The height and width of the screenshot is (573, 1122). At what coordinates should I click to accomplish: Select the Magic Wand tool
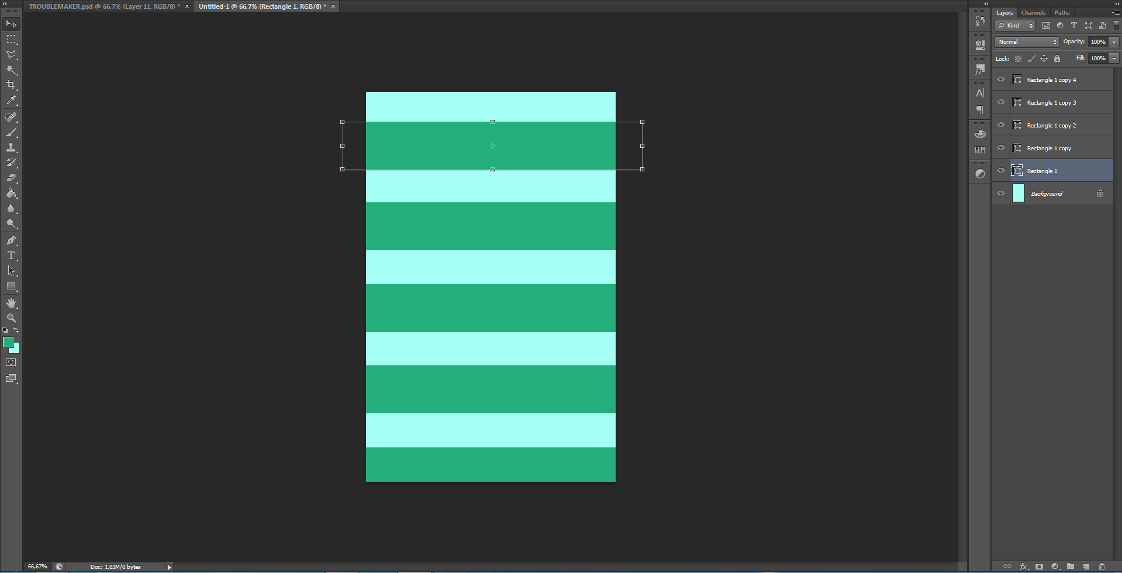point(11,70)
